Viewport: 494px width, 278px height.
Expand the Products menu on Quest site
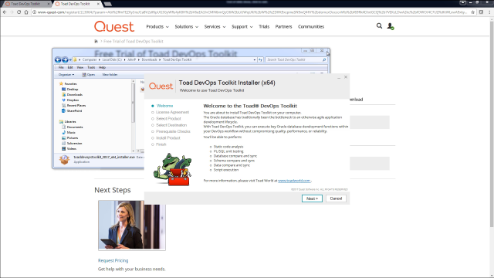157,27
